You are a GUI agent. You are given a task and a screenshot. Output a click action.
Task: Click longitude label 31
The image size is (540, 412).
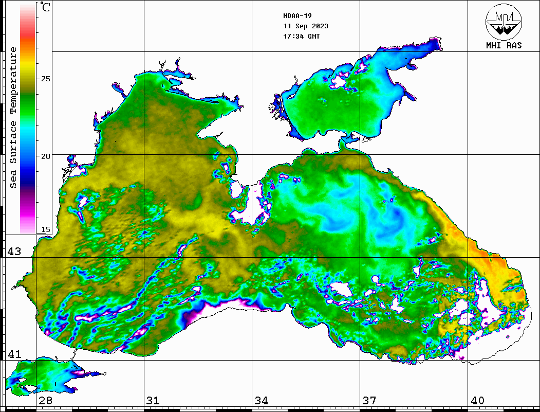153,401
